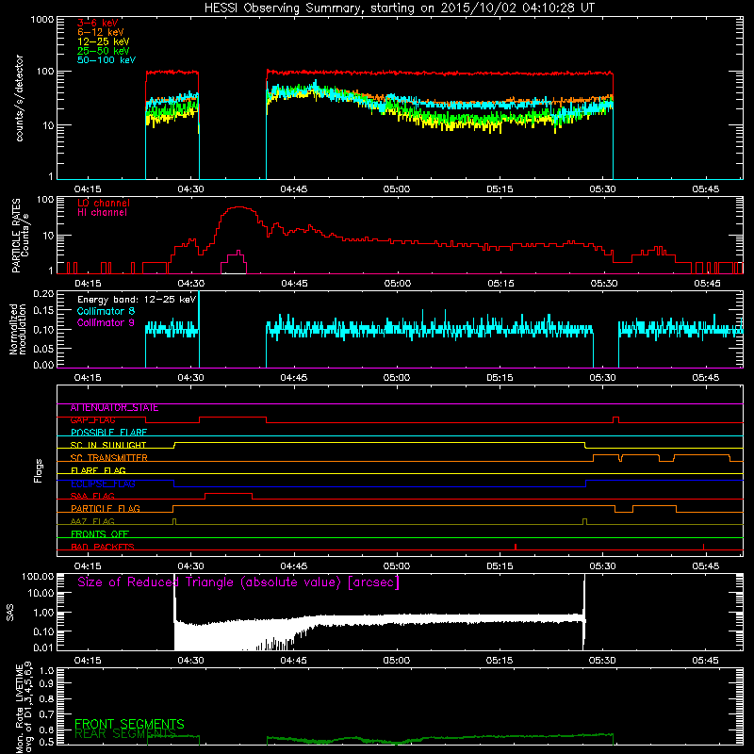Click the magenta HI channel bump near 04:37
The height and width of the screenshot is (754, 754).
pos(234,262)
